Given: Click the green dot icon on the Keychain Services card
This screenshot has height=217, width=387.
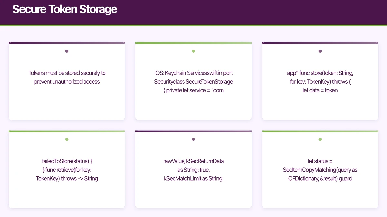Looking at the screenshot, I should [x=193, y=51].
